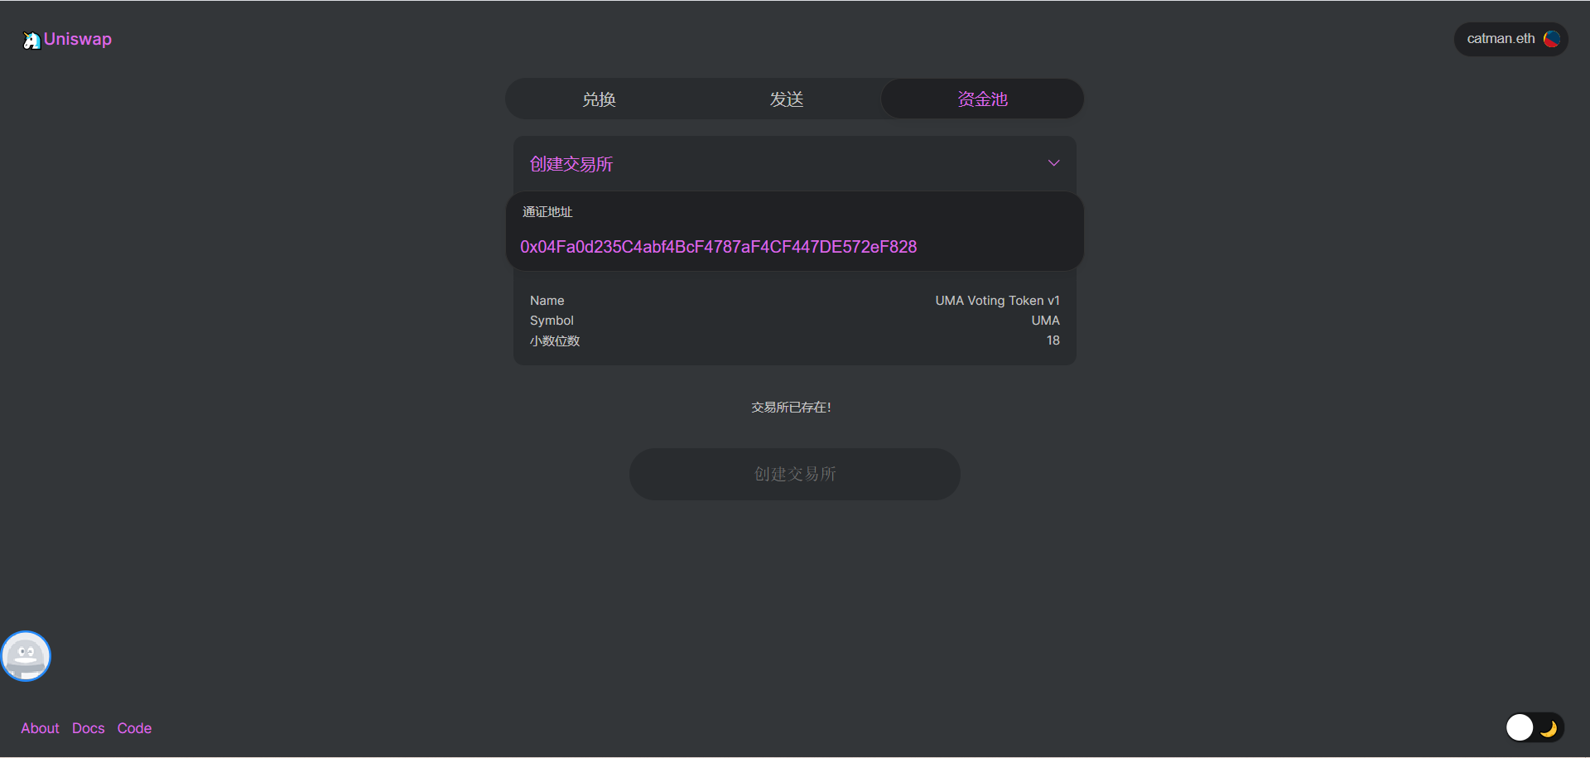
Task: Toggle the dark mode switch
Action: point(1534,727)
